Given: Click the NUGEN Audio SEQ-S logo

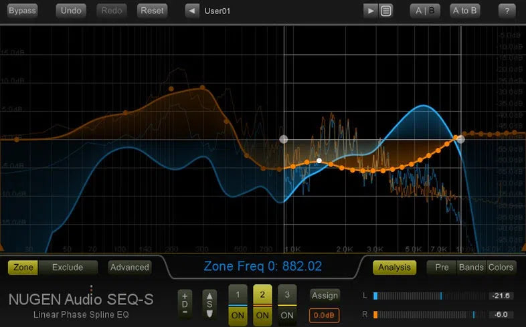Looking at the screenshot, I should point(81,299).
